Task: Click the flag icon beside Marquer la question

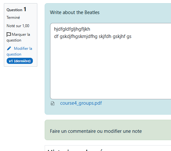Action: click(x=9, y=34)
